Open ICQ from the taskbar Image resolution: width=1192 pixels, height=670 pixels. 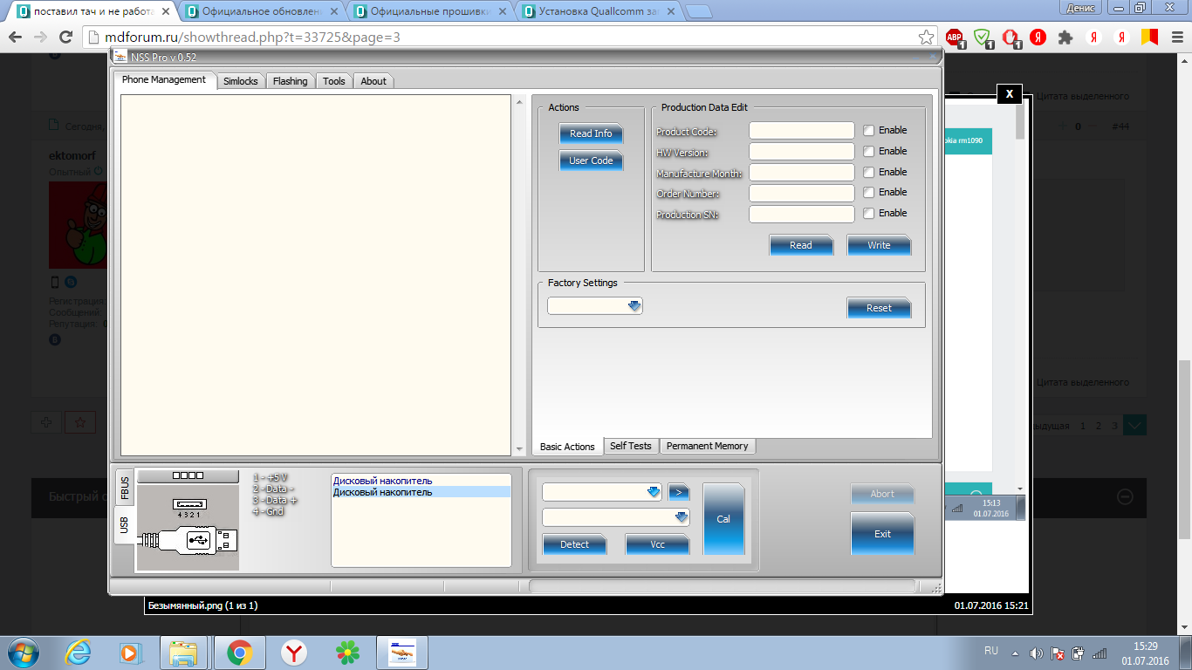pos(348,652)
